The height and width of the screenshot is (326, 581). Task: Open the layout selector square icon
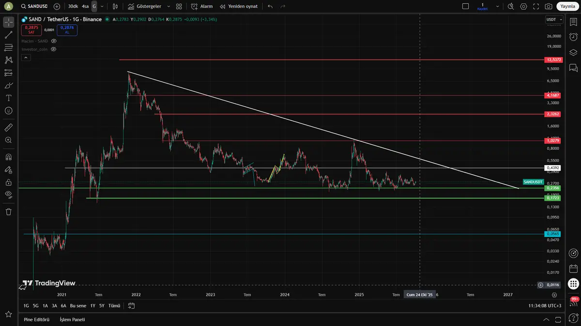465,6
